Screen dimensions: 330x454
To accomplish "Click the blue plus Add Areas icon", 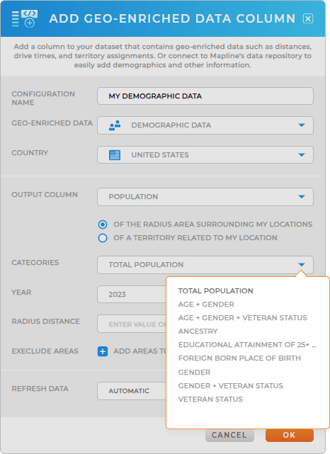I will [x=103, y=351].
